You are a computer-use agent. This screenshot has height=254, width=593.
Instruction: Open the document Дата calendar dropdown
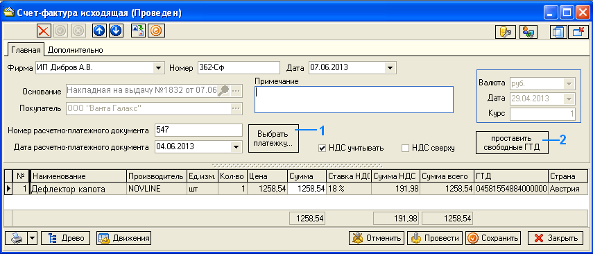coord(390,68)
